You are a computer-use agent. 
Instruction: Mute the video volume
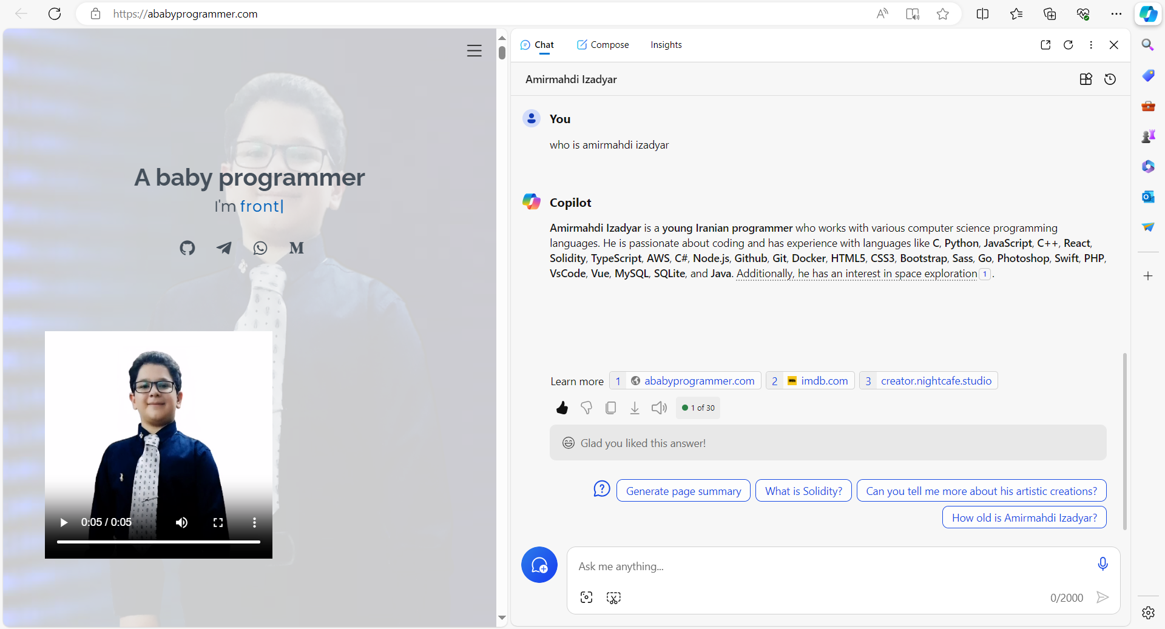181,522
